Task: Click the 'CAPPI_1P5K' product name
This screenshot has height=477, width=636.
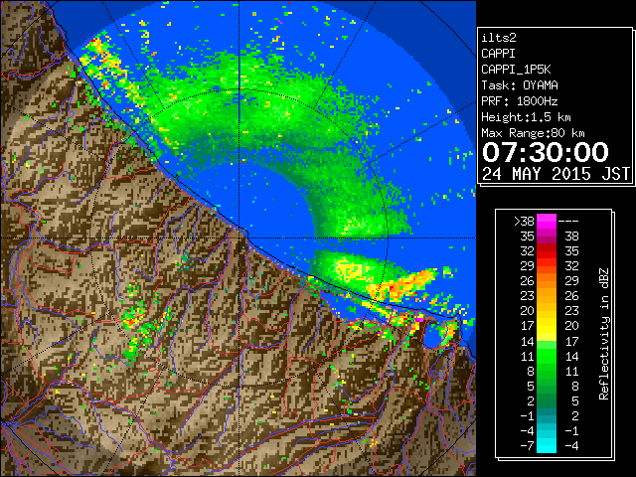Action: click(516, 70)
